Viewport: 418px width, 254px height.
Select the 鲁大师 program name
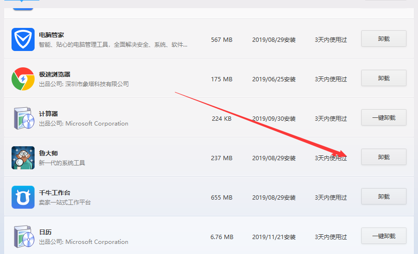48,153
